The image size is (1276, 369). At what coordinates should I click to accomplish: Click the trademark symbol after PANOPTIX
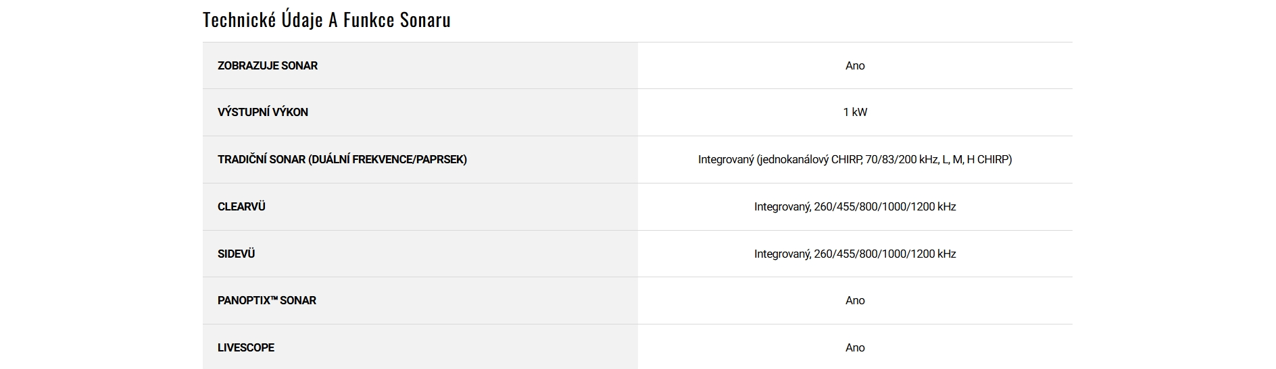274,298
